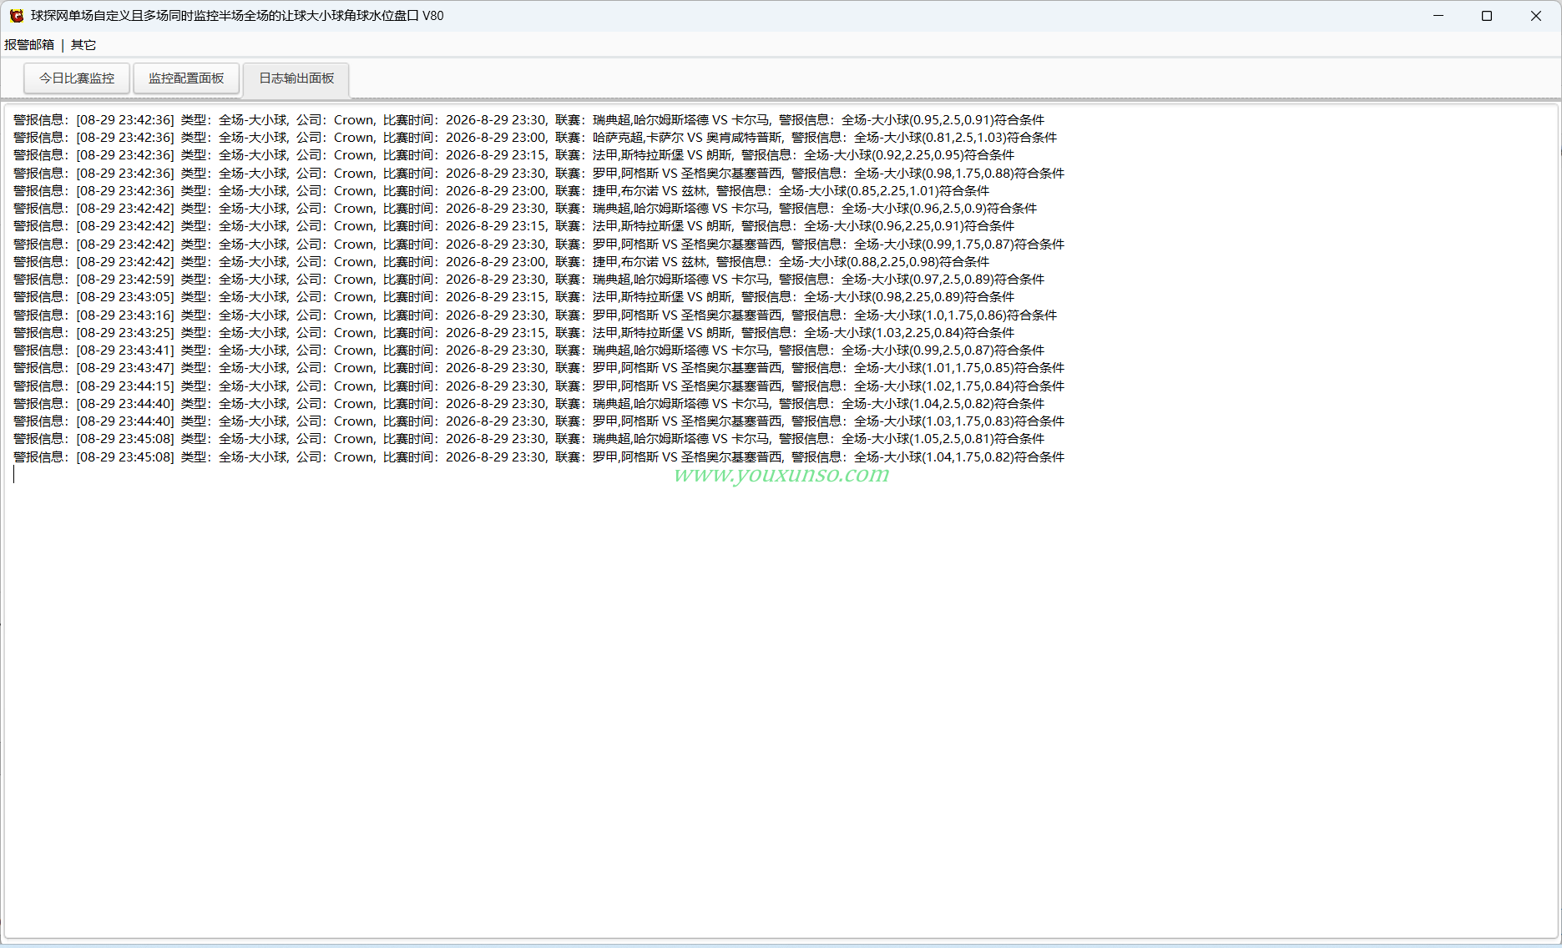The image size is (1562, 948).
Task: Click the log line with 大小球(1.03,2.25,0.84)
Action: click(x=513, y=333)
